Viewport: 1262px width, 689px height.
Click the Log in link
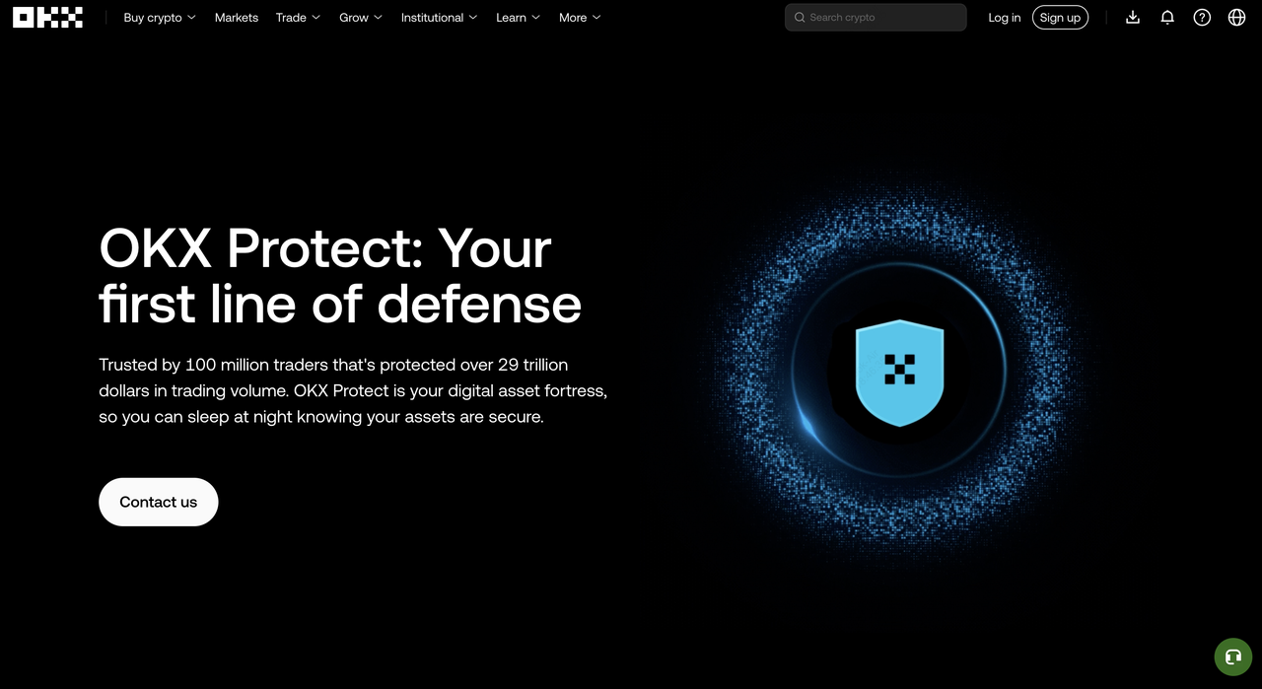click(1005, 18)
